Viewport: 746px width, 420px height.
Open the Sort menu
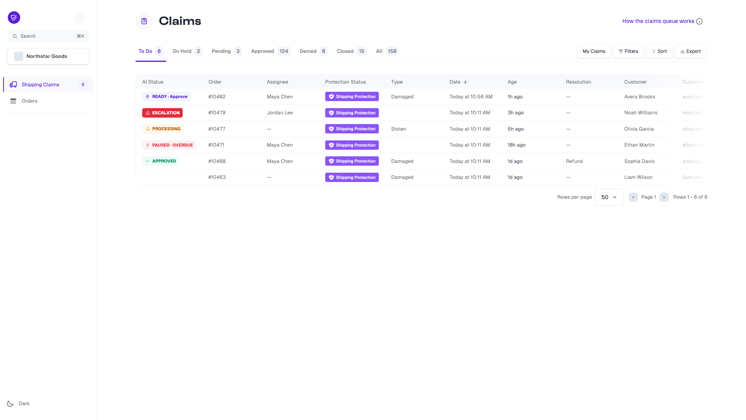point(659,51)
